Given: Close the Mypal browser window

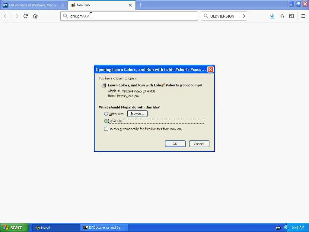Looking at the screenshot, I should click(305, 4).
